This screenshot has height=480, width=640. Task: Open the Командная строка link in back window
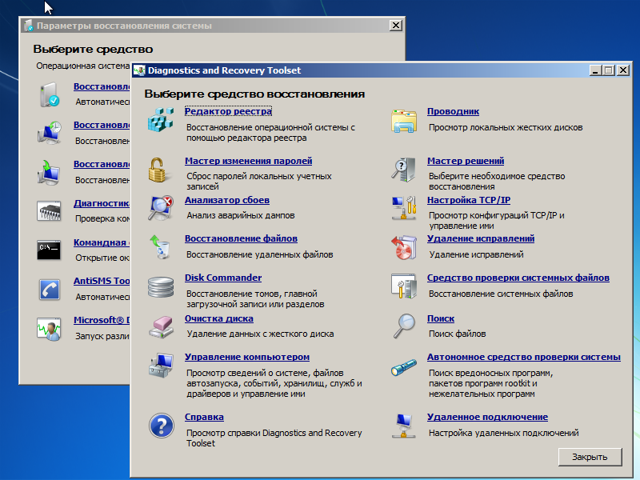coord(102,242)
